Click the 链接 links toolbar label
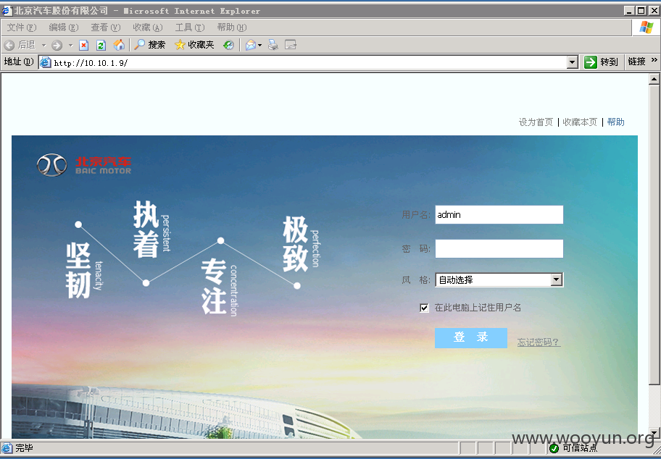The width and height of the screenshot is (661, 459). (636, 62)
